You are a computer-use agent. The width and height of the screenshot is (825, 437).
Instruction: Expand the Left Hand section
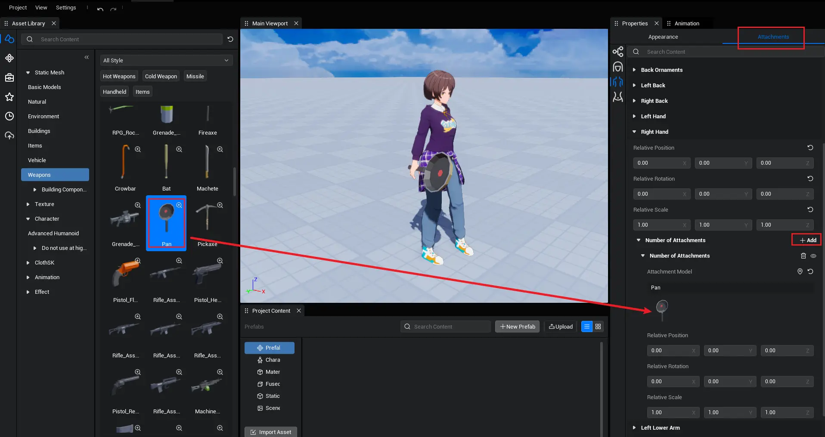[x=634, y=116]
